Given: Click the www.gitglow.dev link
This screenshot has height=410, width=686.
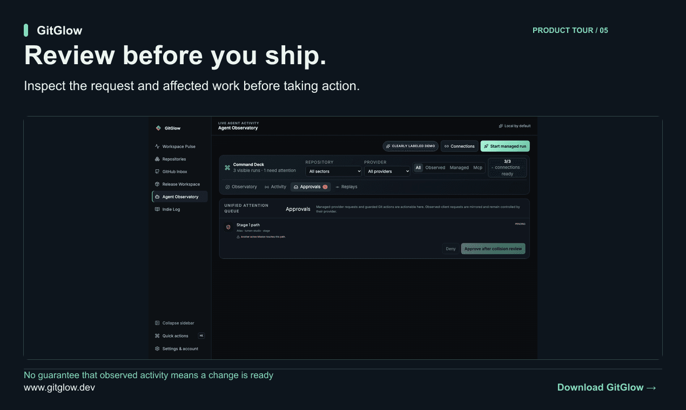Looking at the screenshot, I should (x=59, y=387).
